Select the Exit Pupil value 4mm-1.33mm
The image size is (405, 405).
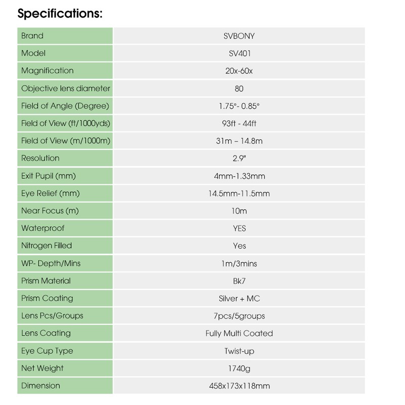click(239, 176)
